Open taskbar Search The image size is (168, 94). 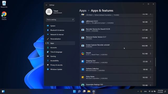coord(79,91)
